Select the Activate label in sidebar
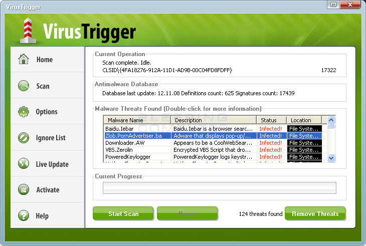Screen dimensions: 366x246 (x=48, y=190)
